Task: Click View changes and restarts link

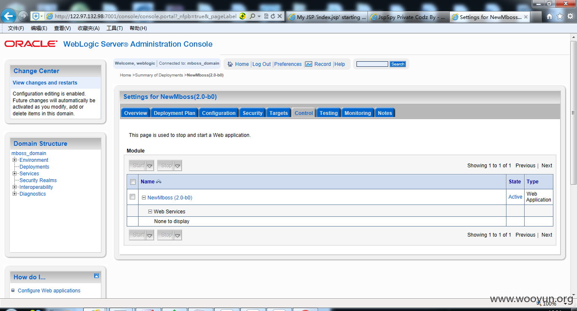Action: pos(45,83)
